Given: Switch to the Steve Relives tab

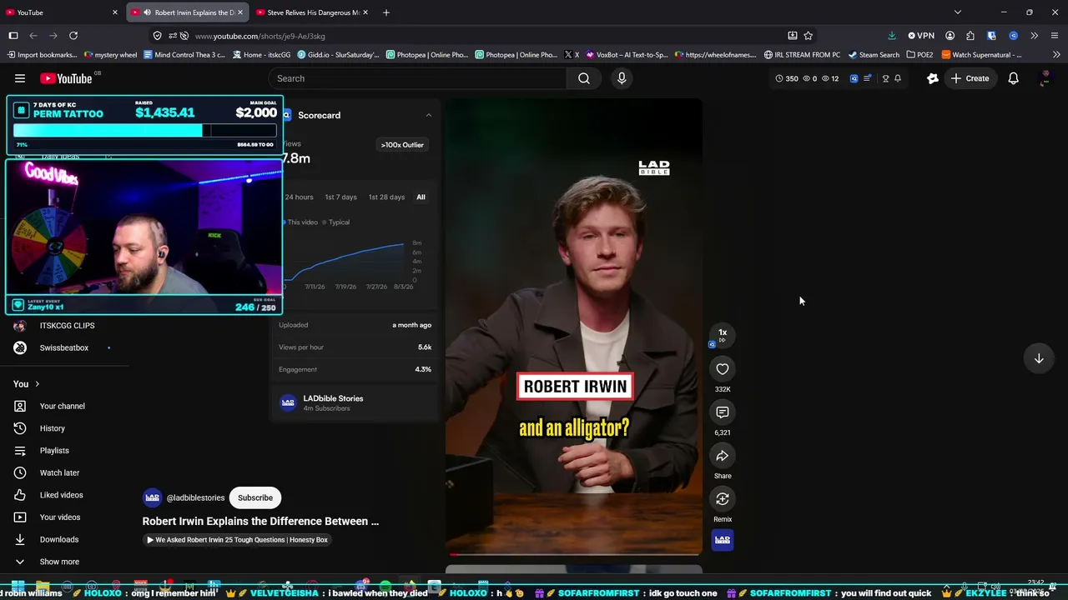Looking at the screenshot, I should tap(311, 12).
